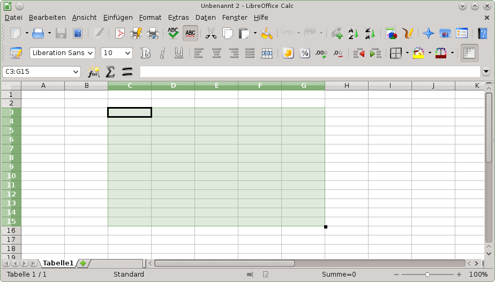The height and width of the screenshot is (282, 495).
Task: Click the zoom slider handle
Action: pyautogui.click(x=427, y=275)
